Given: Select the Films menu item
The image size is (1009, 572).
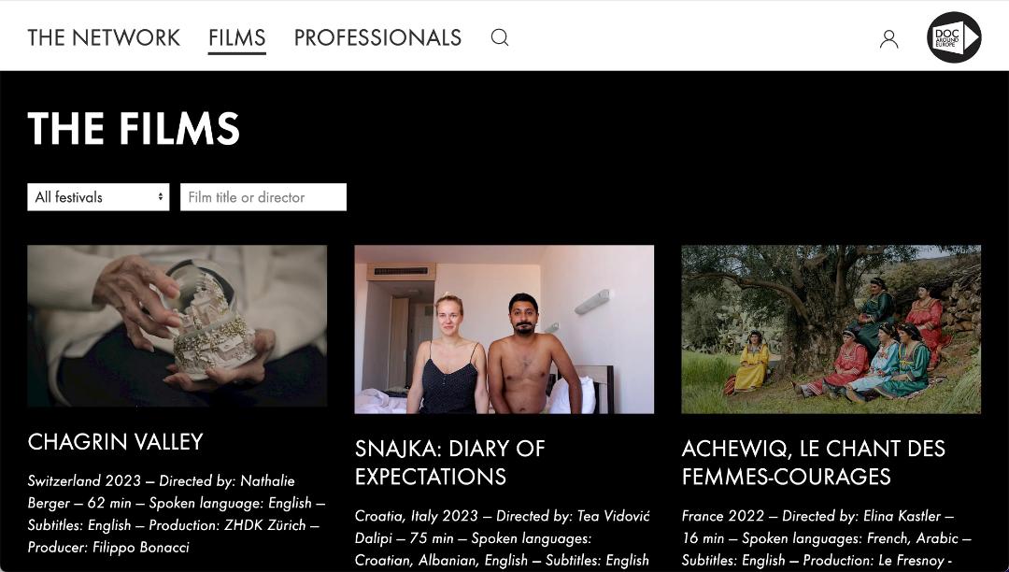Looking at the screenshot, I should tap(236, 38).
